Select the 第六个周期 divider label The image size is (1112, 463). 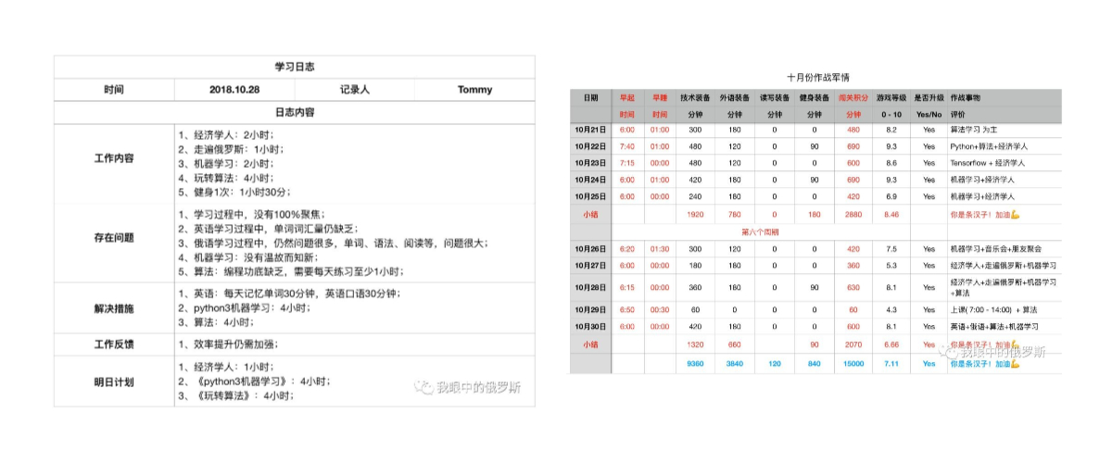pos(759,231)
